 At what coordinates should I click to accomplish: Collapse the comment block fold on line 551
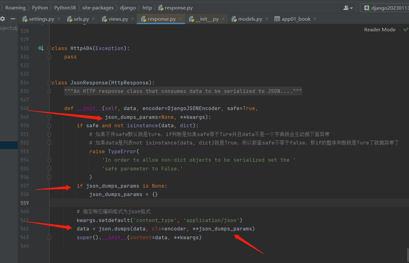49,134
